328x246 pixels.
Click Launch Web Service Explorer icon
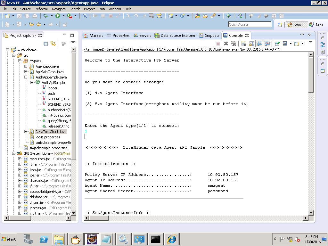tap(240, 16)
